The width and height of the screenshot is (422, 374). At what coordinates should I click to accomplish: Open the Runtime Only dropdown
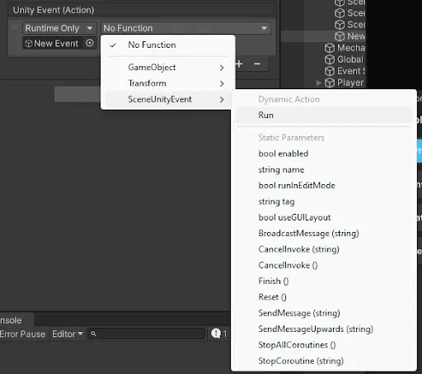[59, 28]
